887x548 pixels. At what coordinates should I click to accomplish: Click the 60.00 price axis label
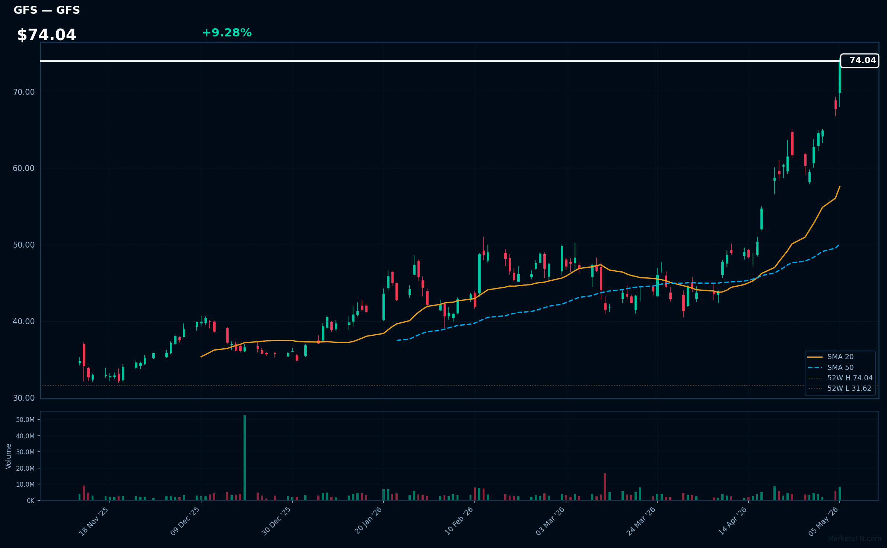point(24,168)
